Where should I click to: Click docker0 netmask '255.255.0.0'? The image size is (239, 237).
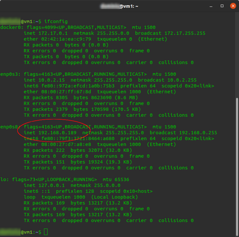click(113, 33)
